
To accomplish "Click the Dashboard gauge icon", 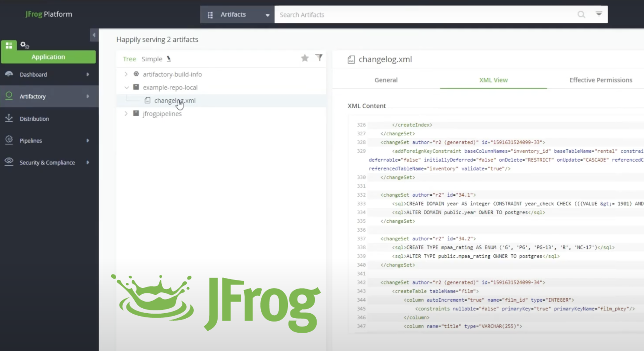I will pos(9,74).
